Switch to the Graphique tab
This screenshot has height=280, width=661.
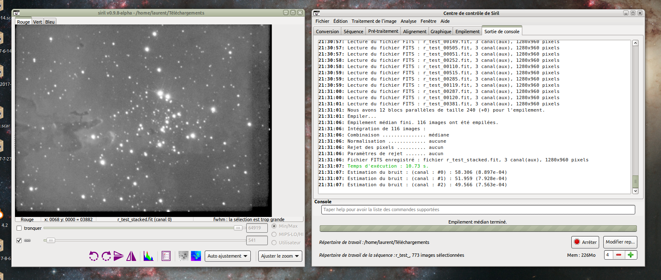tap(441, 32)
